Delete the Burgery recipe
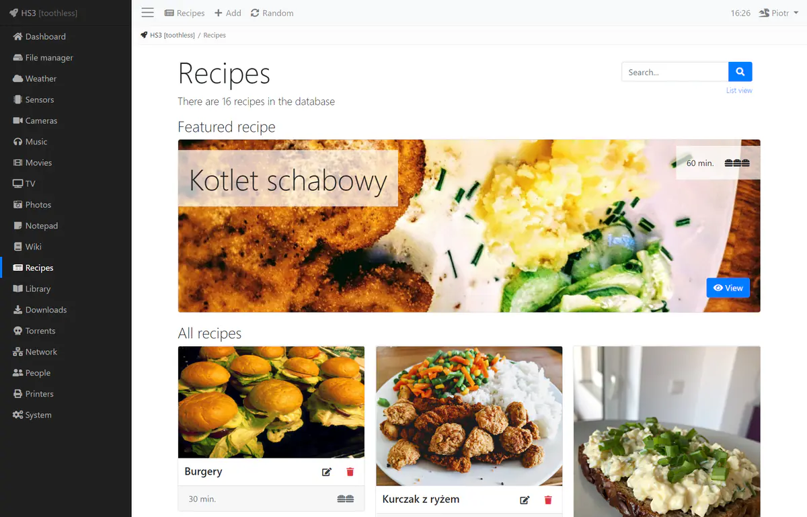This screenshot has height=517, width=807. tap(350, 472)
